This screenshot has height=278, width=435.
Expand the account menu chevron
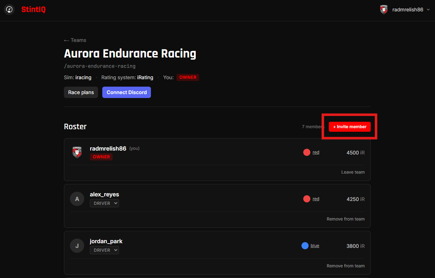point(428,10)
